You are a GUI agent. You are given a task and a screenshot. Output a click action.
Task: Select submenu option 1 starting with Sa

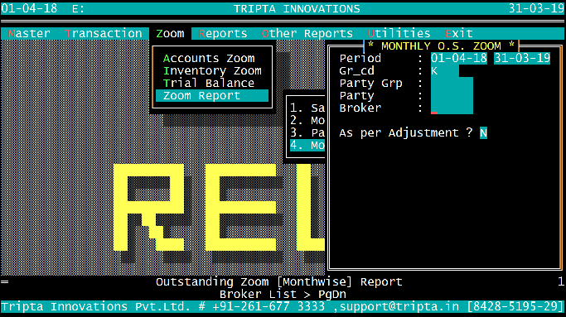[307, 108]
